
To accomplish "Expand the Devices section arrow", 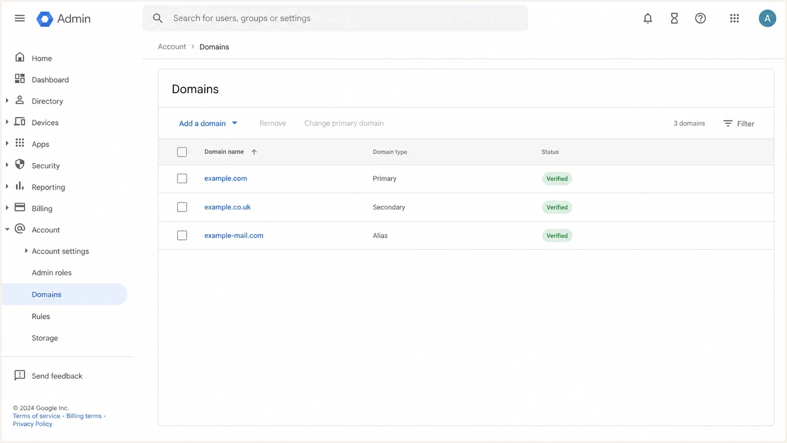I will click(7, 122).
